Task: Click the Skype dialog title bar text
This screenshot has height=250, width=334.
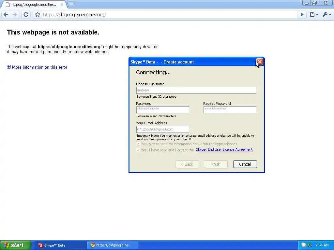Action: click(x=162, y=62)
